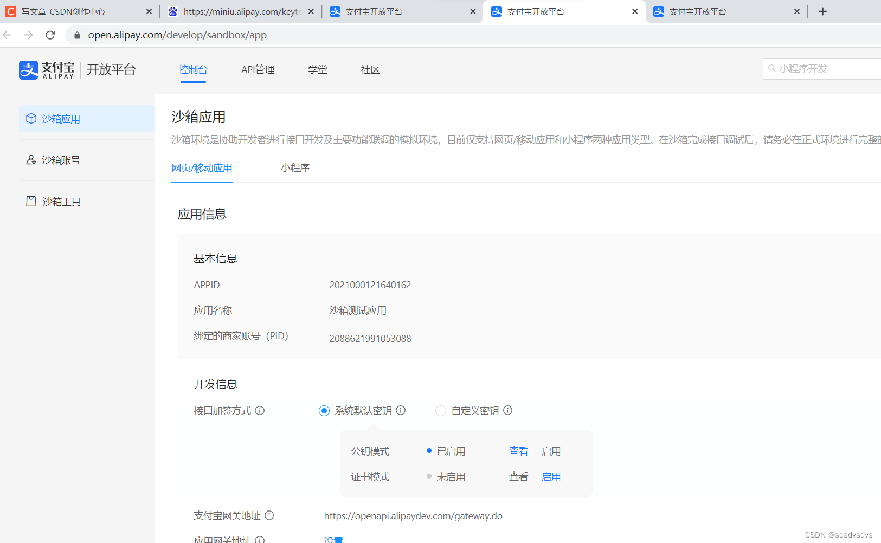Close the CSDN 写文章 tab
881x543 pixels.
[149, 11]
